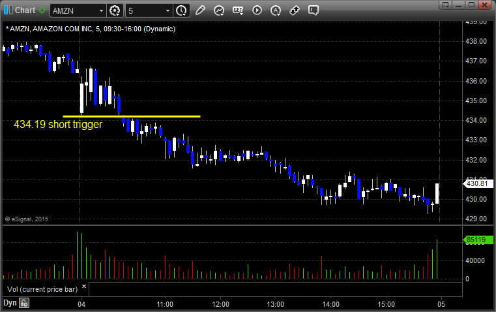Screen dimensions: 496x312
Task: Expand the AMZN symbol dropdown arrow
Action: click(101, 10)
